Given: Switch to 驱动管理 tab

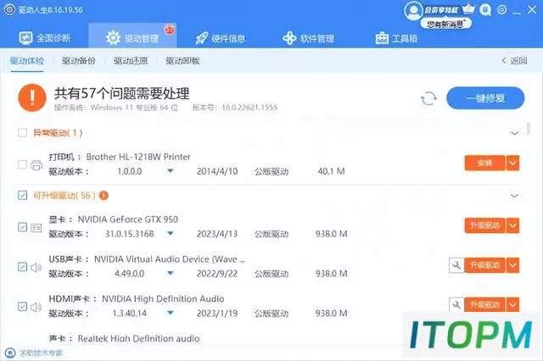Looking at the screenshot, I should point(132,37).
